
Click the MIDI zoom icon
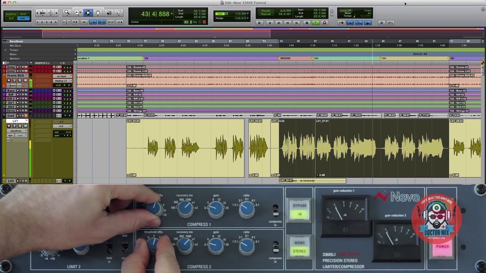coord(50,13)
